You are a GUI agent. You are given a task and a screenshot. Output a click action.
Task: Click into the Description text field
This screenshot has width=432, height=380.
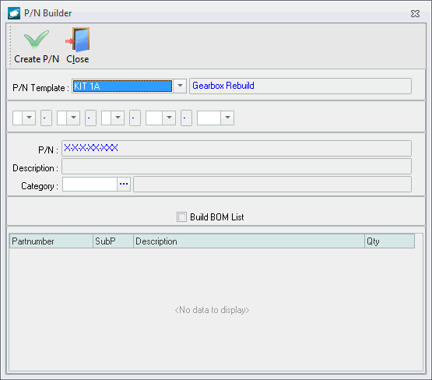pos(237,166)
